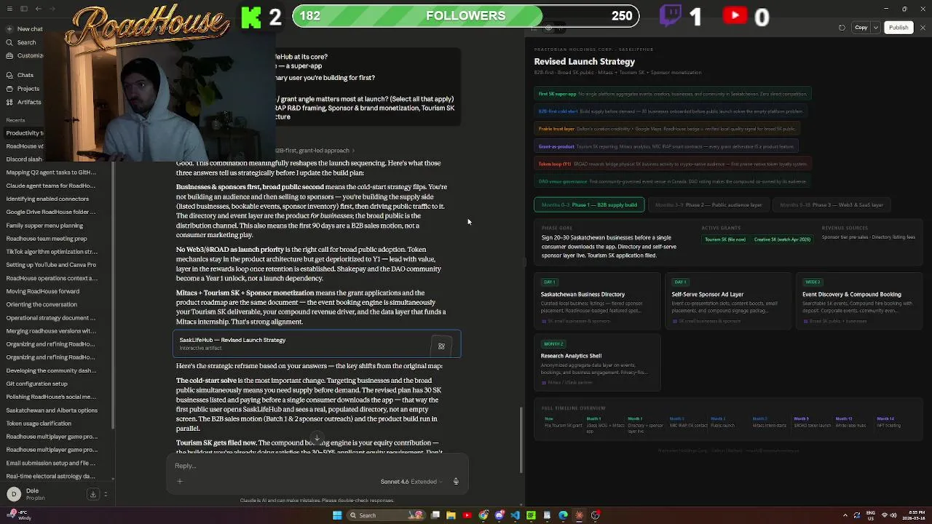Click the artifact icon on the SaskLifeHub card
932x524 pixels.
[441, 346]
